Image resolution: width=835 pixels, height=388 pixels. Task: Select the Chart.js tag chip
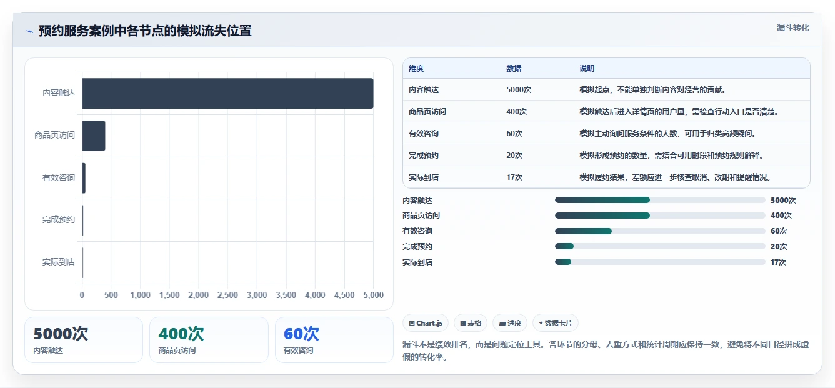425,323
